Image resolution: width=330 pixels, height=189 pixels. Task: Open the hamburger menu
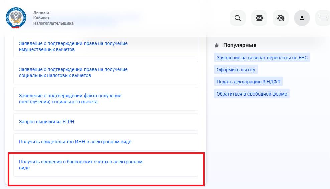[x=323, y=18]
